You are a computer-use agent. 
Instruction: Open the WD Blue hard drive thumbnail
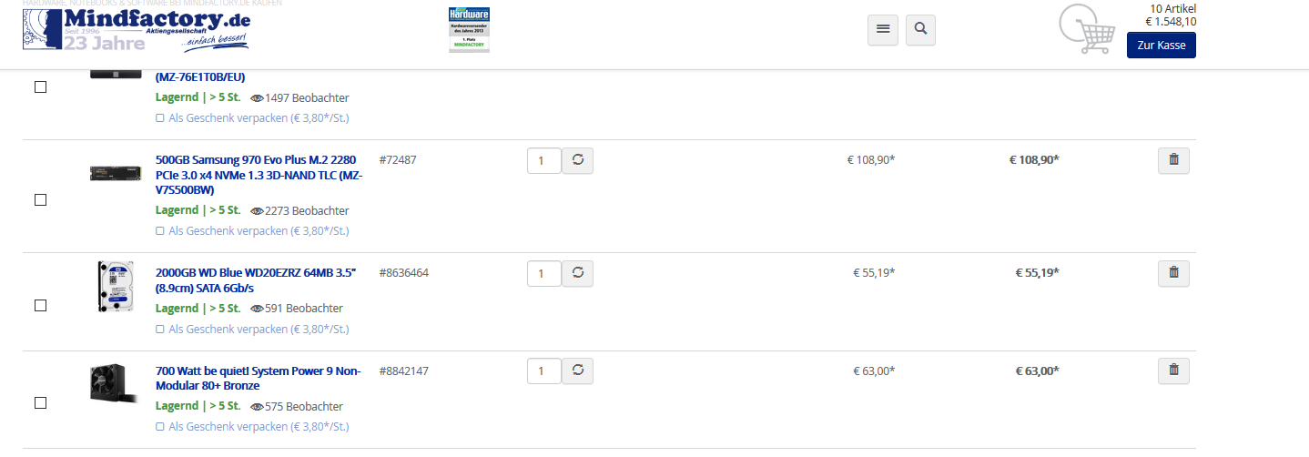tap(116, 286)
